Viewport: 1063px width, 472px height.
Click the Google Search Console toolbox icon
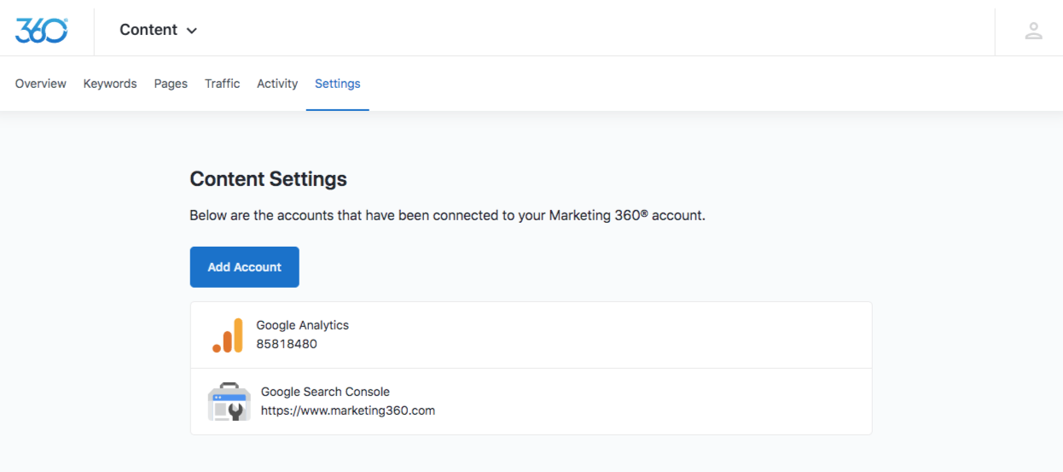pos(229,402)
